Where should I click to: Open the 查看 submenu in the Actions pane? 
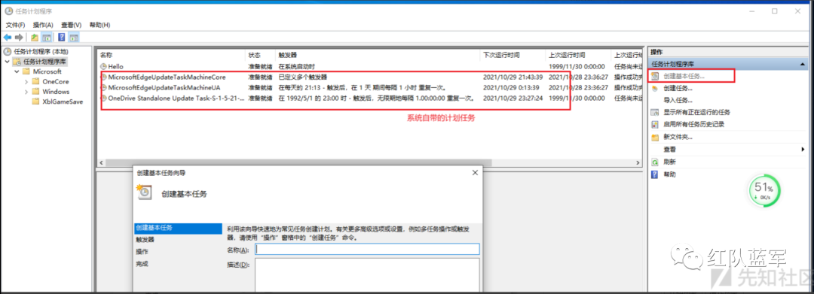click(x=670, y=149)
